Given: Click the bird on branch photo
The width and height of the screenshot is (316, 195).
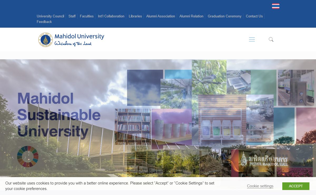Looking at the screenshot, I should tap(209, 77).
